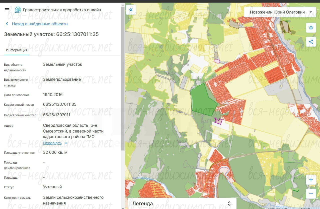Click the highlighted green land parcel

pyautogui.click(x=202, y=100)
